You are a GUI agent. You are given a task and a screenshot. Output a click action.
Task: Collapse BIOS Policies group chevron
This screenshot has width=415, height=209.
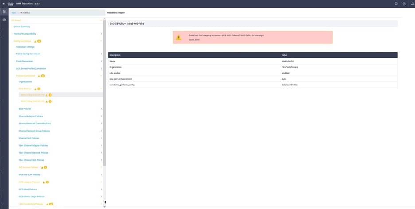coord(102,89)
